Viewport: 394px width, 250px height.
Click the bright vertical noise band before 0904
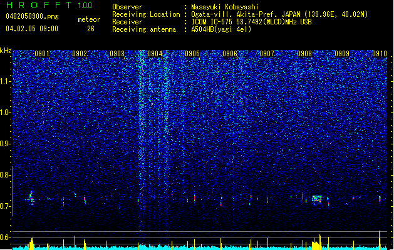[142, 141]
